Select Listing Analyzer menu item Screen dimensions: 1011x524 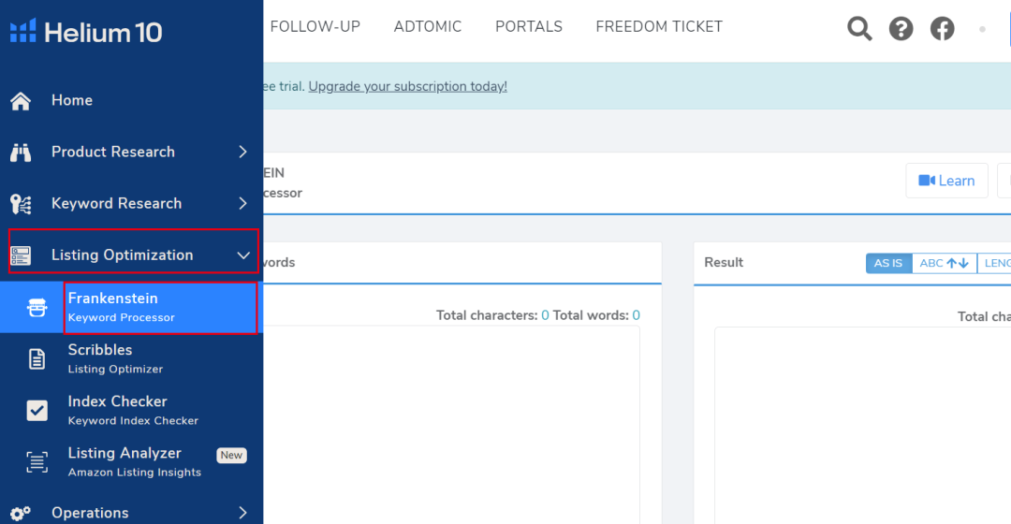pos(132,462)
